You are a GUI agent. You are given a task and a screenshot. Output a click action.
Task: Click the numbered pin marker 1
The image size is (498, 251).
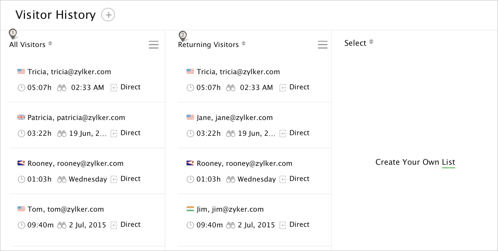click(x=13, y=33)
